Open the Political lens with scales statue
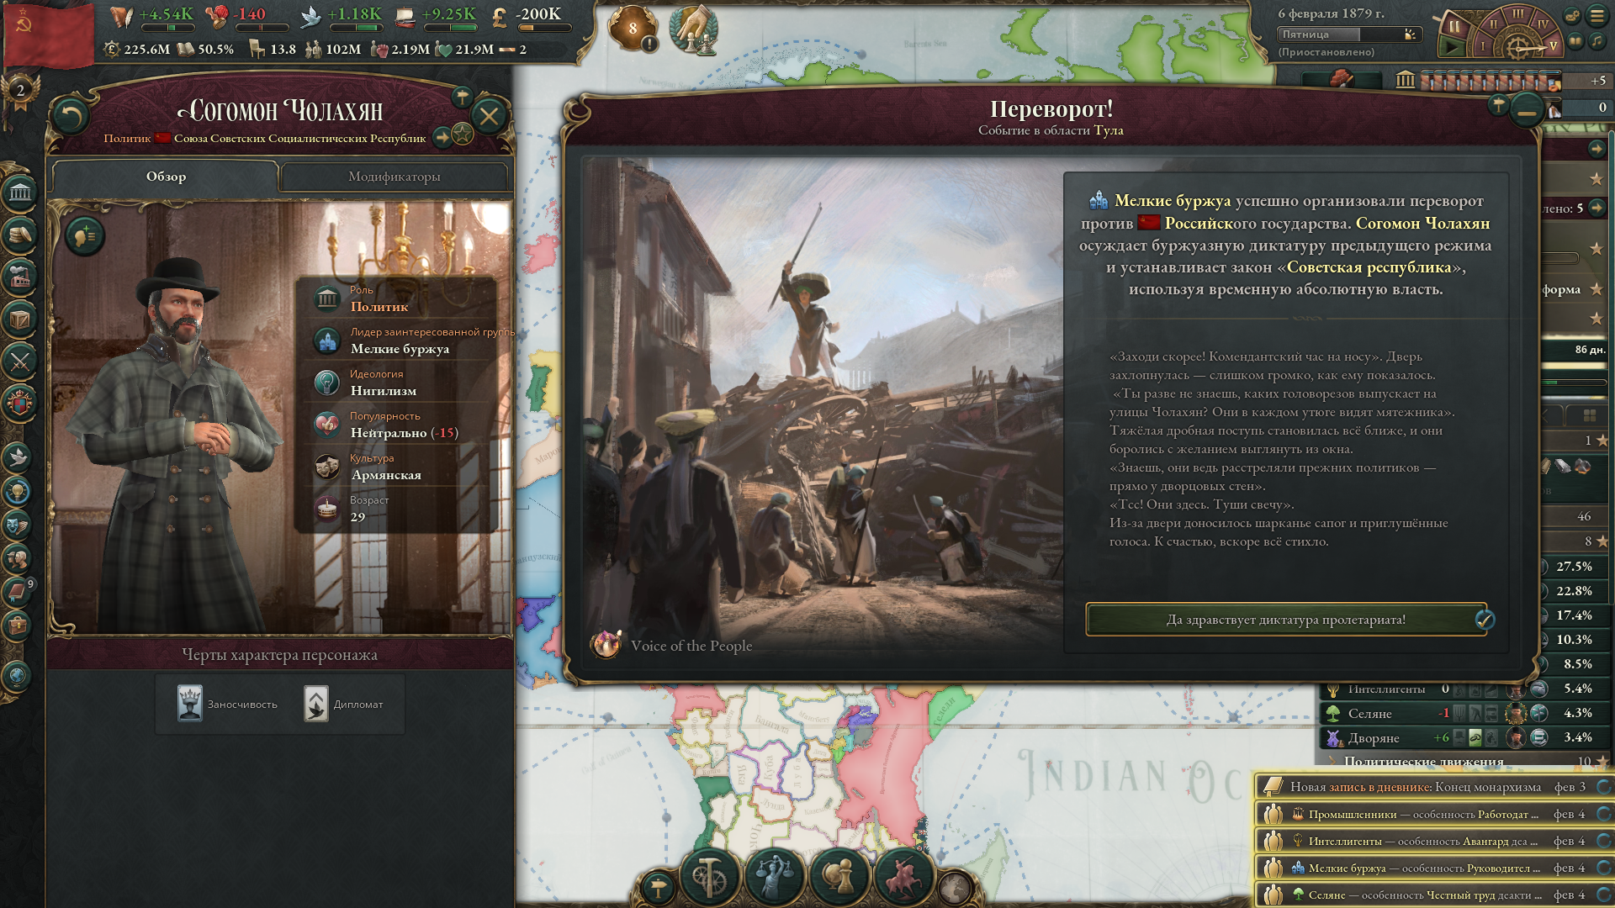 point(774,876)
